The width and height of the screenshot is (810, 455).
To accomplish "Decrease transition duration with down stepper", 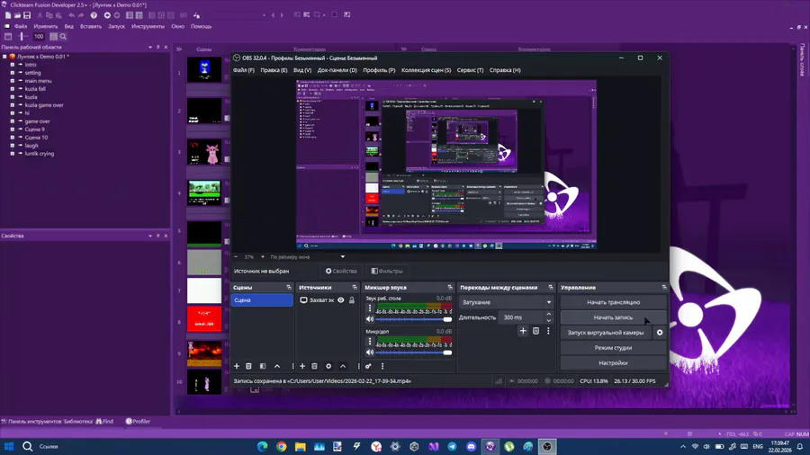I will pos(549,320).
